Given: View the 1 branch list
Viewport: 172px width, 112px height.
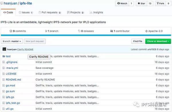Looking at the screenshot, I should (x=52, y=31).
